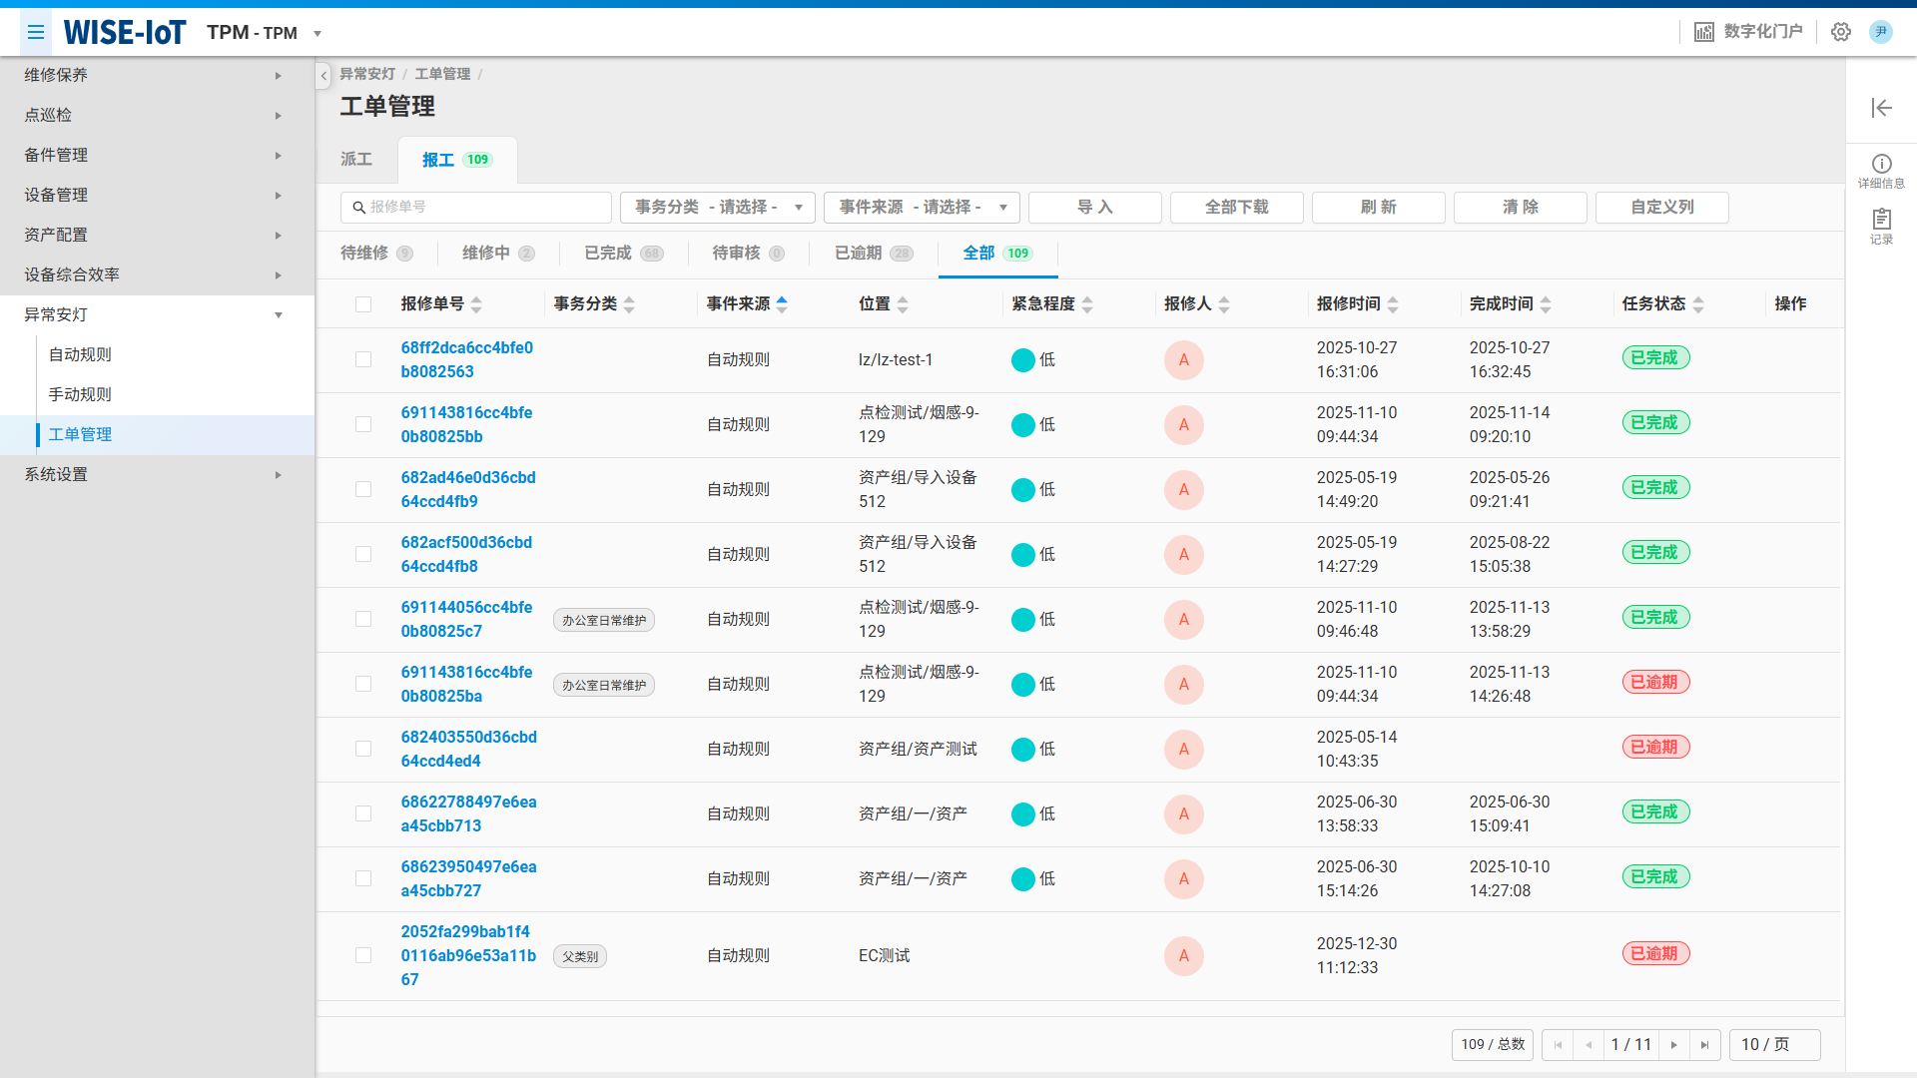This screenshot has height=1078, width=1917.
Task: Collapse sidebar using chevron handle
Action: tap(323, 76)
